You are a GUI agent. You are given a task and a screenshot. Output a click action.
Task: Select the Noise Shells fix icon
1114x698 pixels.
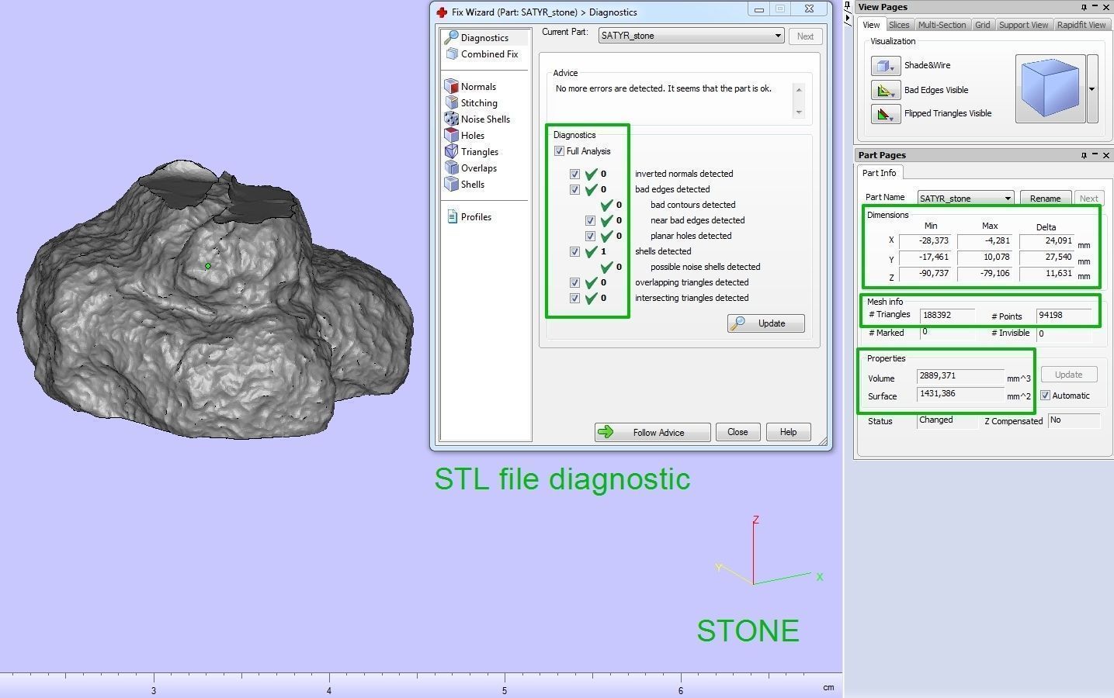click(x=452, y=119)
